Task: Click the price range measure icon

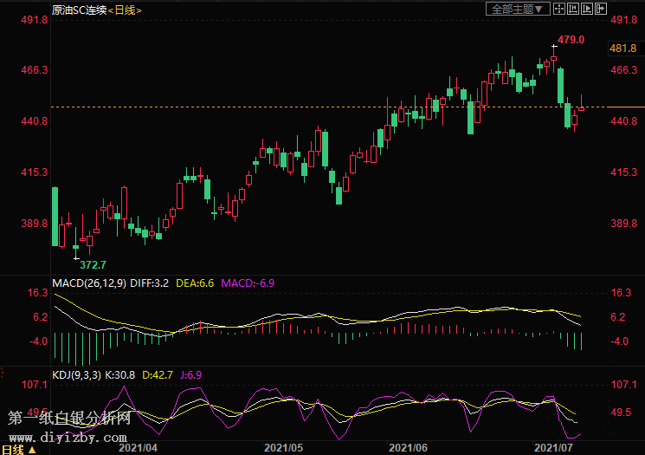Action: pyautogui.click(x=573, y=10)
